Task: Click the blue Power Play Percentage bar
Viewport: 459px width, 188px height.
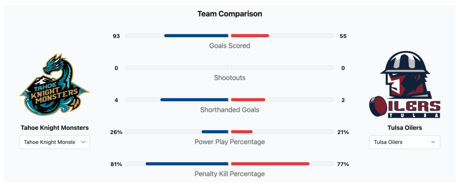Action: coord(215,132)
